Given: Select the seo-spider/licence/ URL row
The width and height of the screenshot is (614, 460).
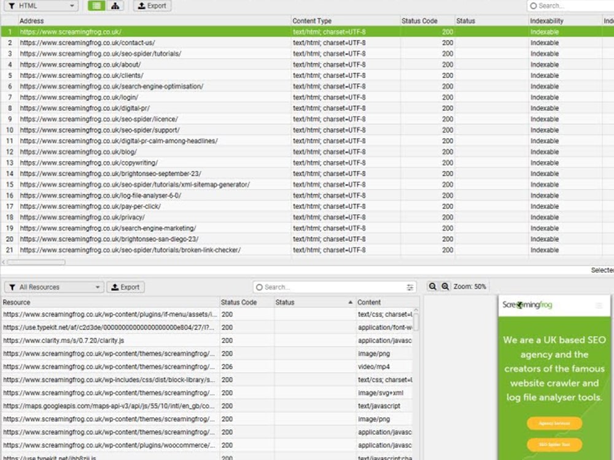Looking at the screenshot, I should click(x=307, y=119).
